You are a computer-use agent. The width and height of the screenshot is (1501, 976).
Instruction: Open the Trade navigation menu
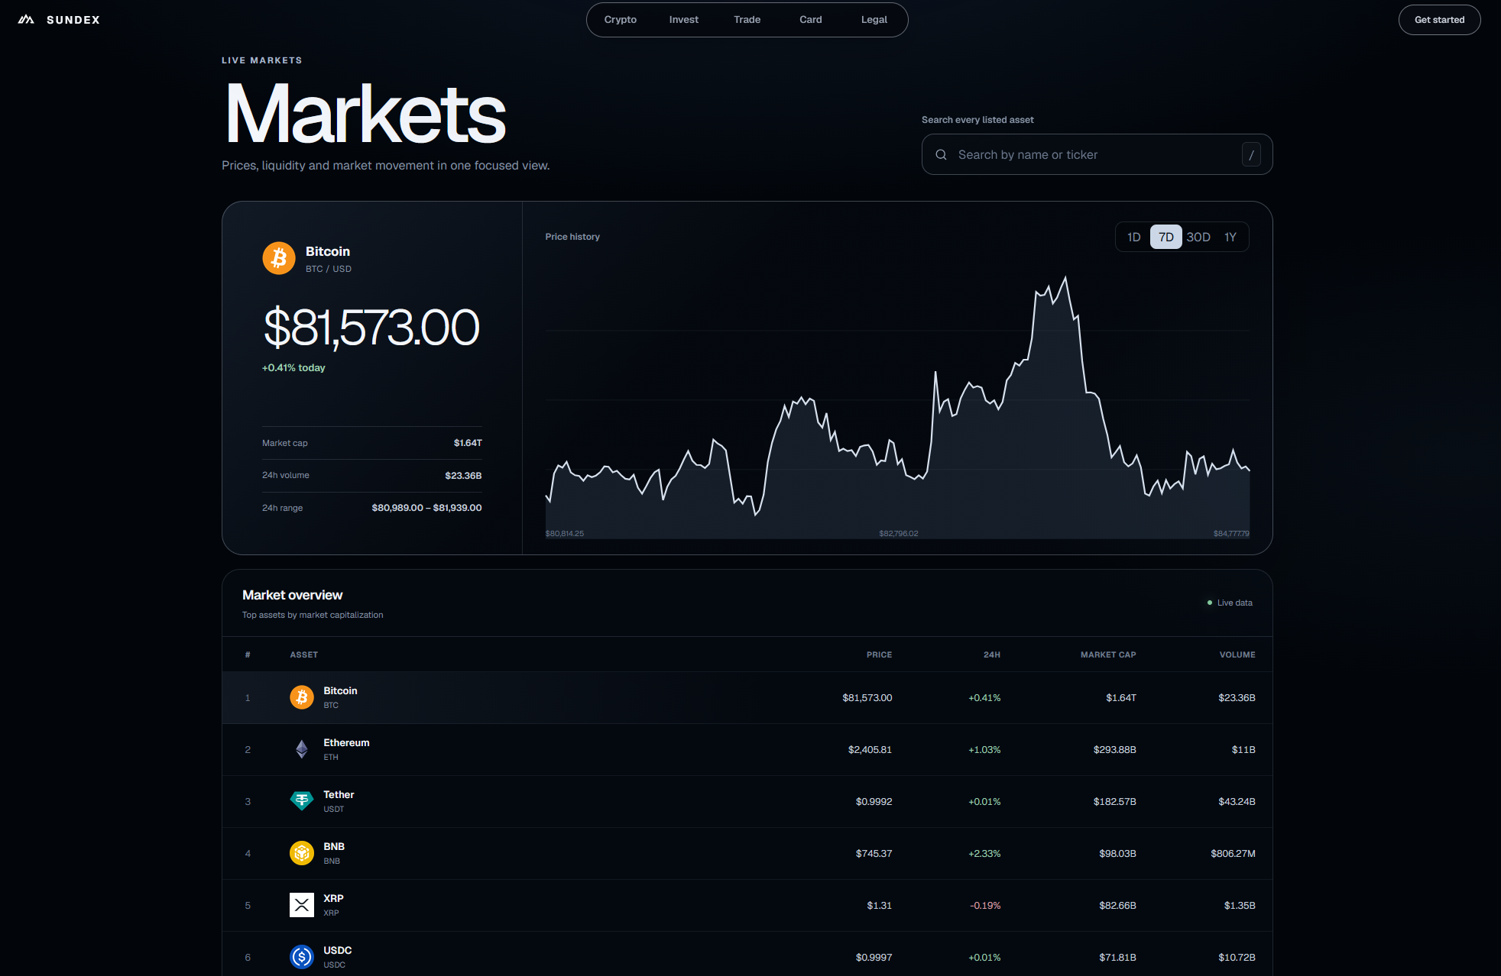coord(747,20)
